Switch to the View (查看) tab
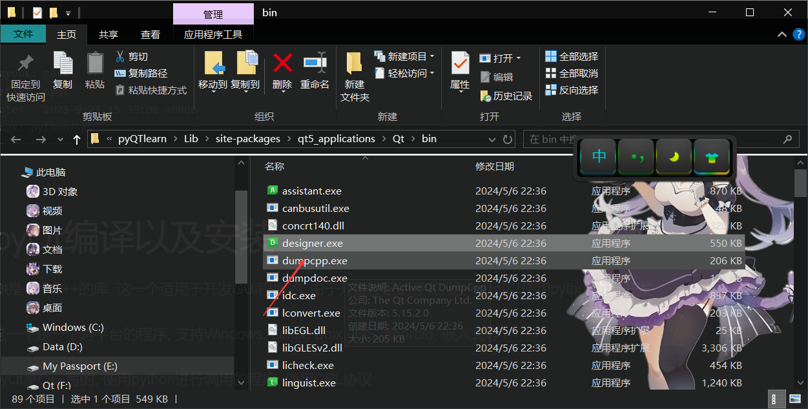The image size is (808, 409). tap(150, 34)
